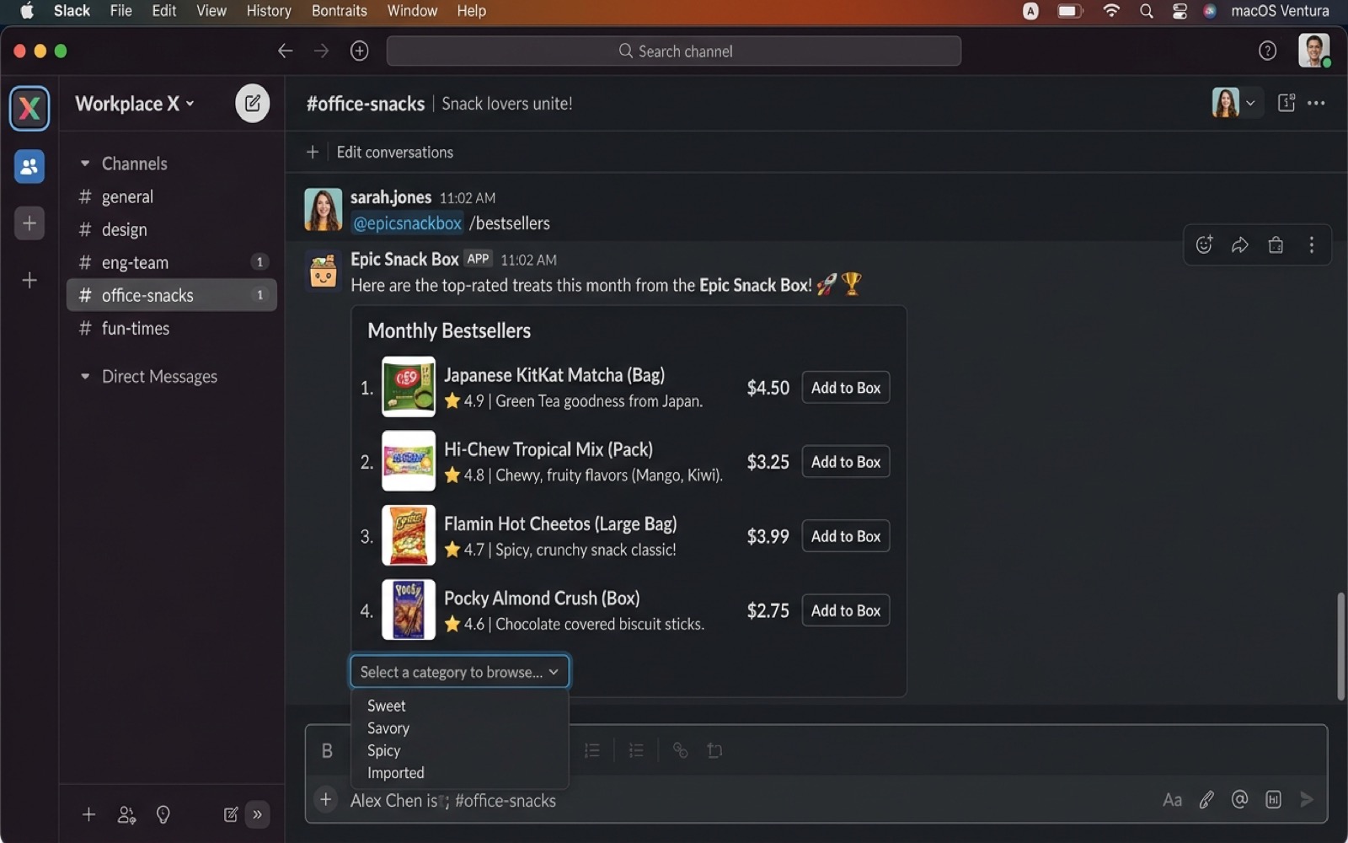Open help question mark icon

[1267, 51]
